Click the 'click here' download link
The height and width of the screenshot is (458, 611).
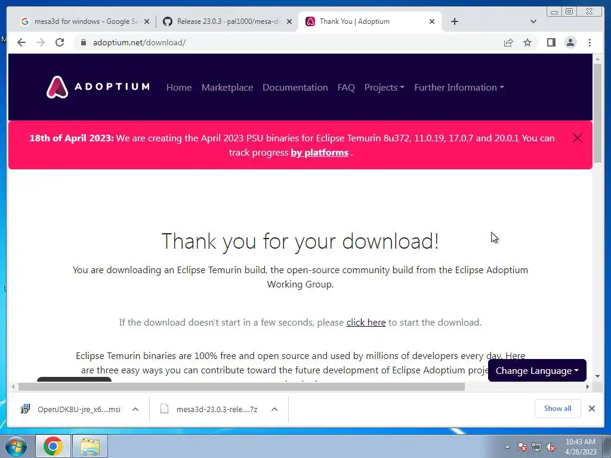coord(366,323)
